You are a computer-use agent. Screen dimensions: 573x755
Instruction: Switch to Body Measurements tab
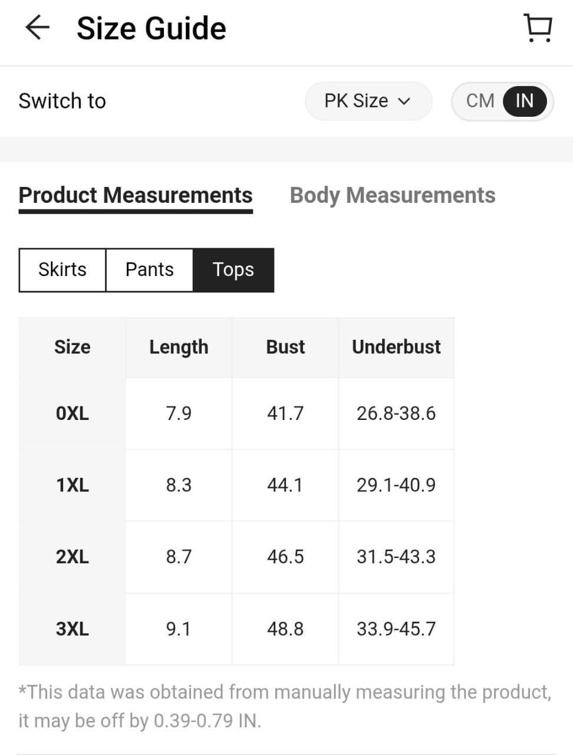393,195
